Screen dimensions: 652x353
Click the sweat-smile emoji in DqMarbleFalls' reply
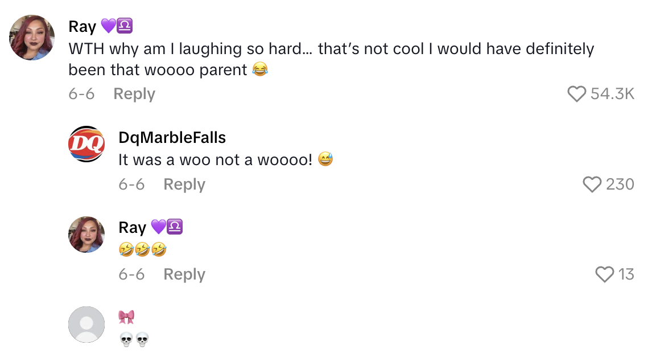pyautogui.click(x=326, y=159)
